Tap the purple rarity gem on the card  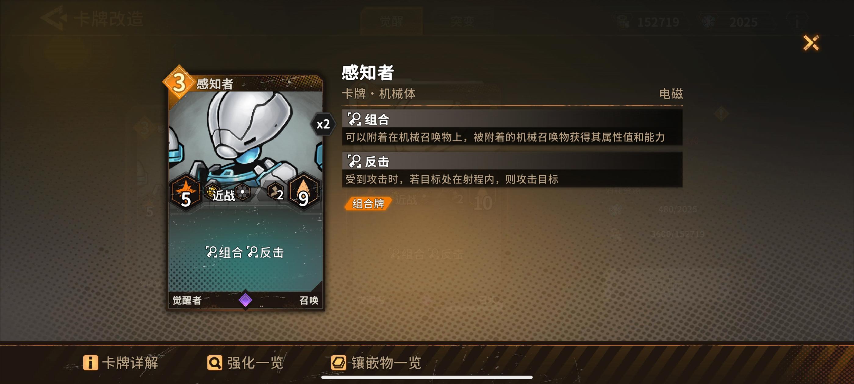coord(245,300)
